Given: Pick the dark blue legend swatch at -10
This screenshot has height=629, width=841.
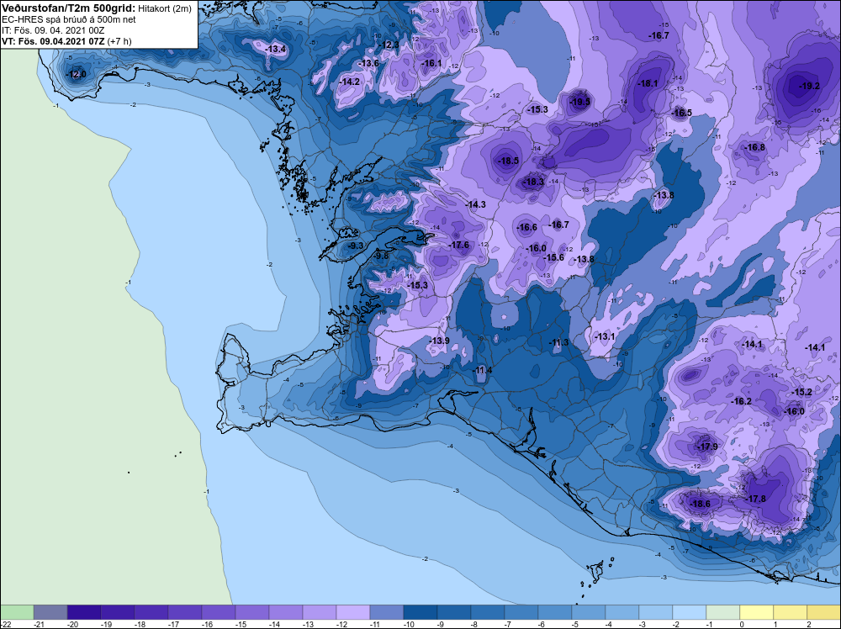Looking at the screenshot, I should (x=420, y=612).
